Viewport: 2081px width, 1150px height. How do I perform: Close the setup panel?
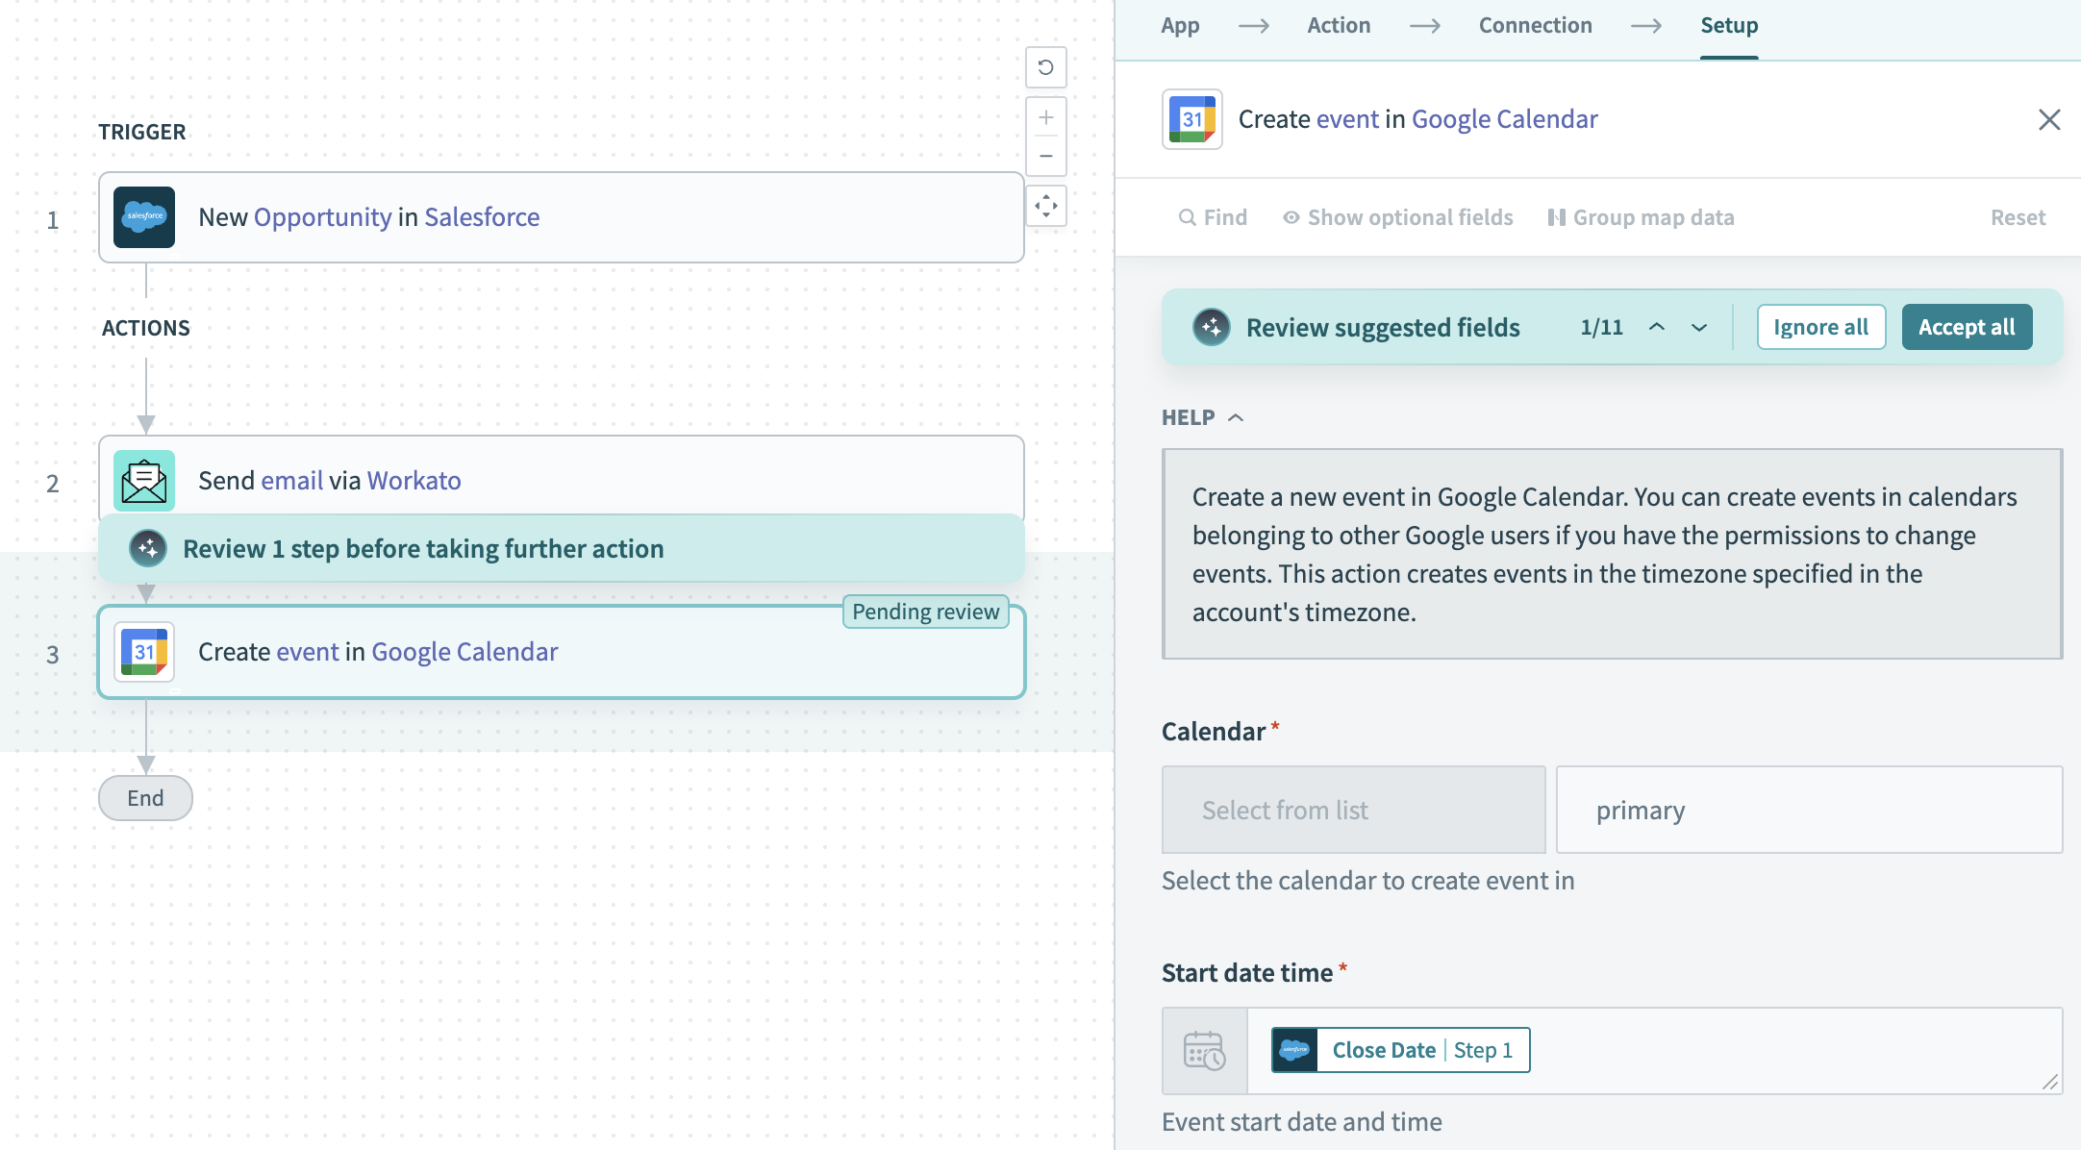[2049, 119]
